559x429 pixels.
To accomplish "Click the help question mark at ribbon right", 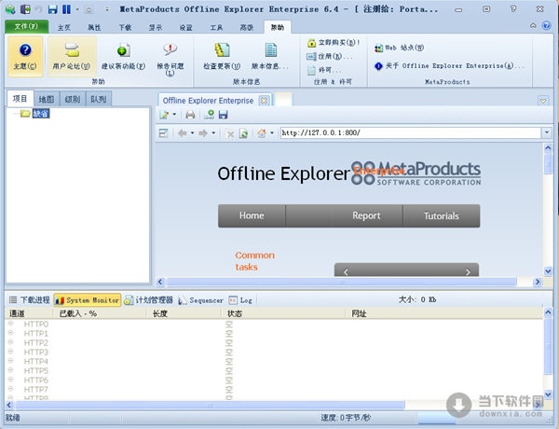I will click(x=546, y=26).
